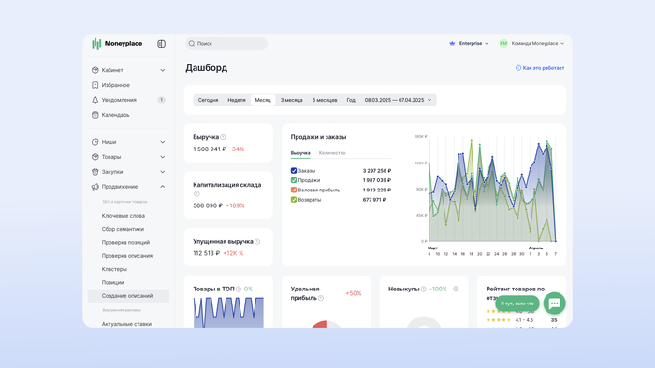Switch to the Количество chart tab
655x368 pixels.
click(x=332, y=153)
